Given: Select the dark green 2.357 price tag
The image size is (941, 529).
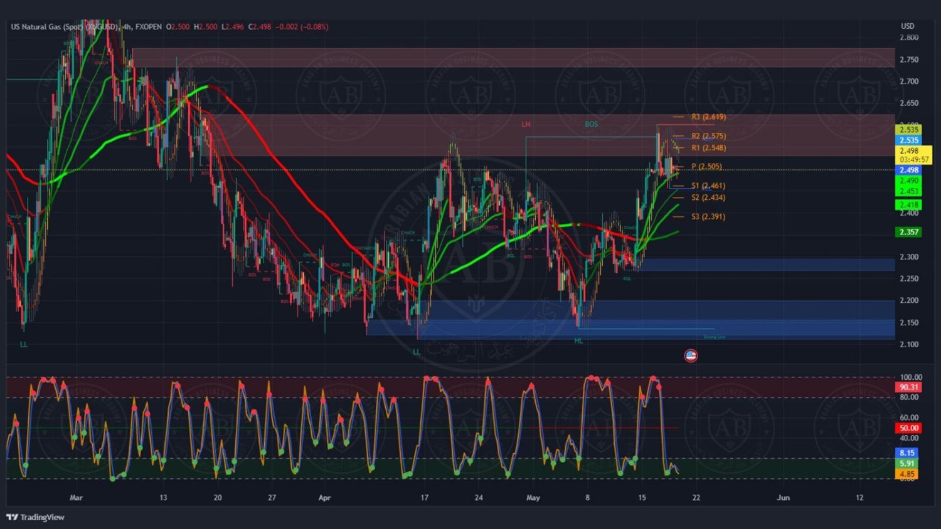Looking at the screenshot, I should [908, 232].
